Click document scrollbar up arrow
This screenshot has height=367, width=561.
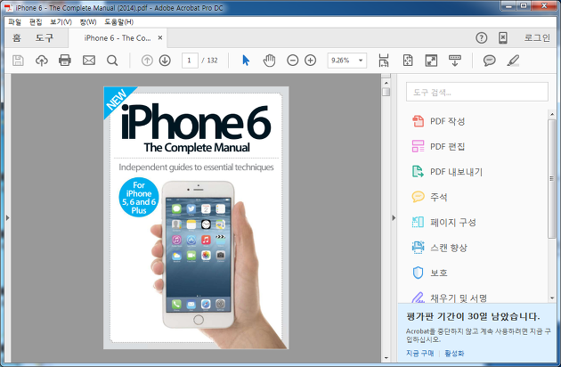(x=386, y=83)
